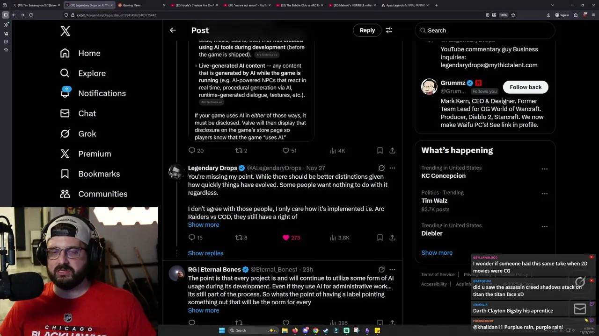
Task: Open Bookmarks from the sidebar
Action: coord(90,174)
